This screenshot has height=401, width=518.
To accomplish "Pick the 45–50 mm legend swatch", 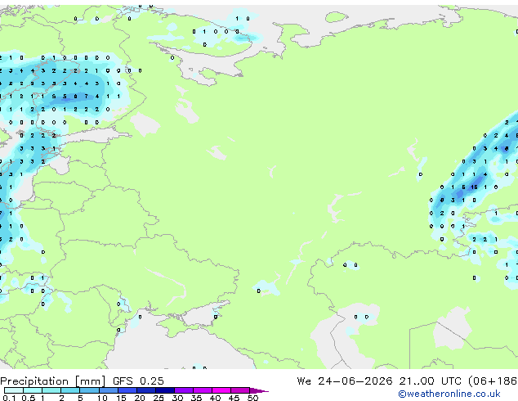I will [x=240, y=390].
